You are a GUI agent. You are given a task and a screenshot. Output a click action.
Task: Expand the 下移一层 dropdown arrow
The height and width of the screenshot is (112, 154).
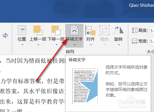(x=57, y=45)
